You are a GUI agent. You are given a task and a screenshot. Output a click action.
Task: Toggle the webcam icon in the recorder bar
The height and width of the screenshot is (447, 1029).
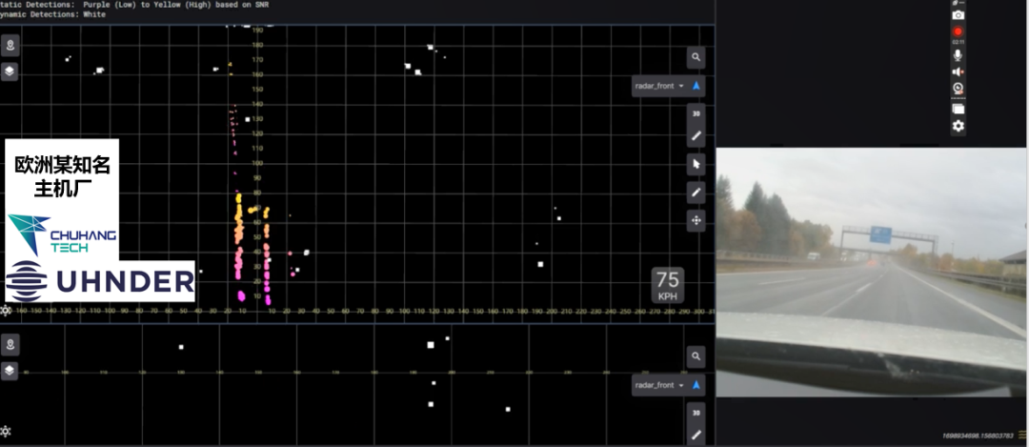958,89
